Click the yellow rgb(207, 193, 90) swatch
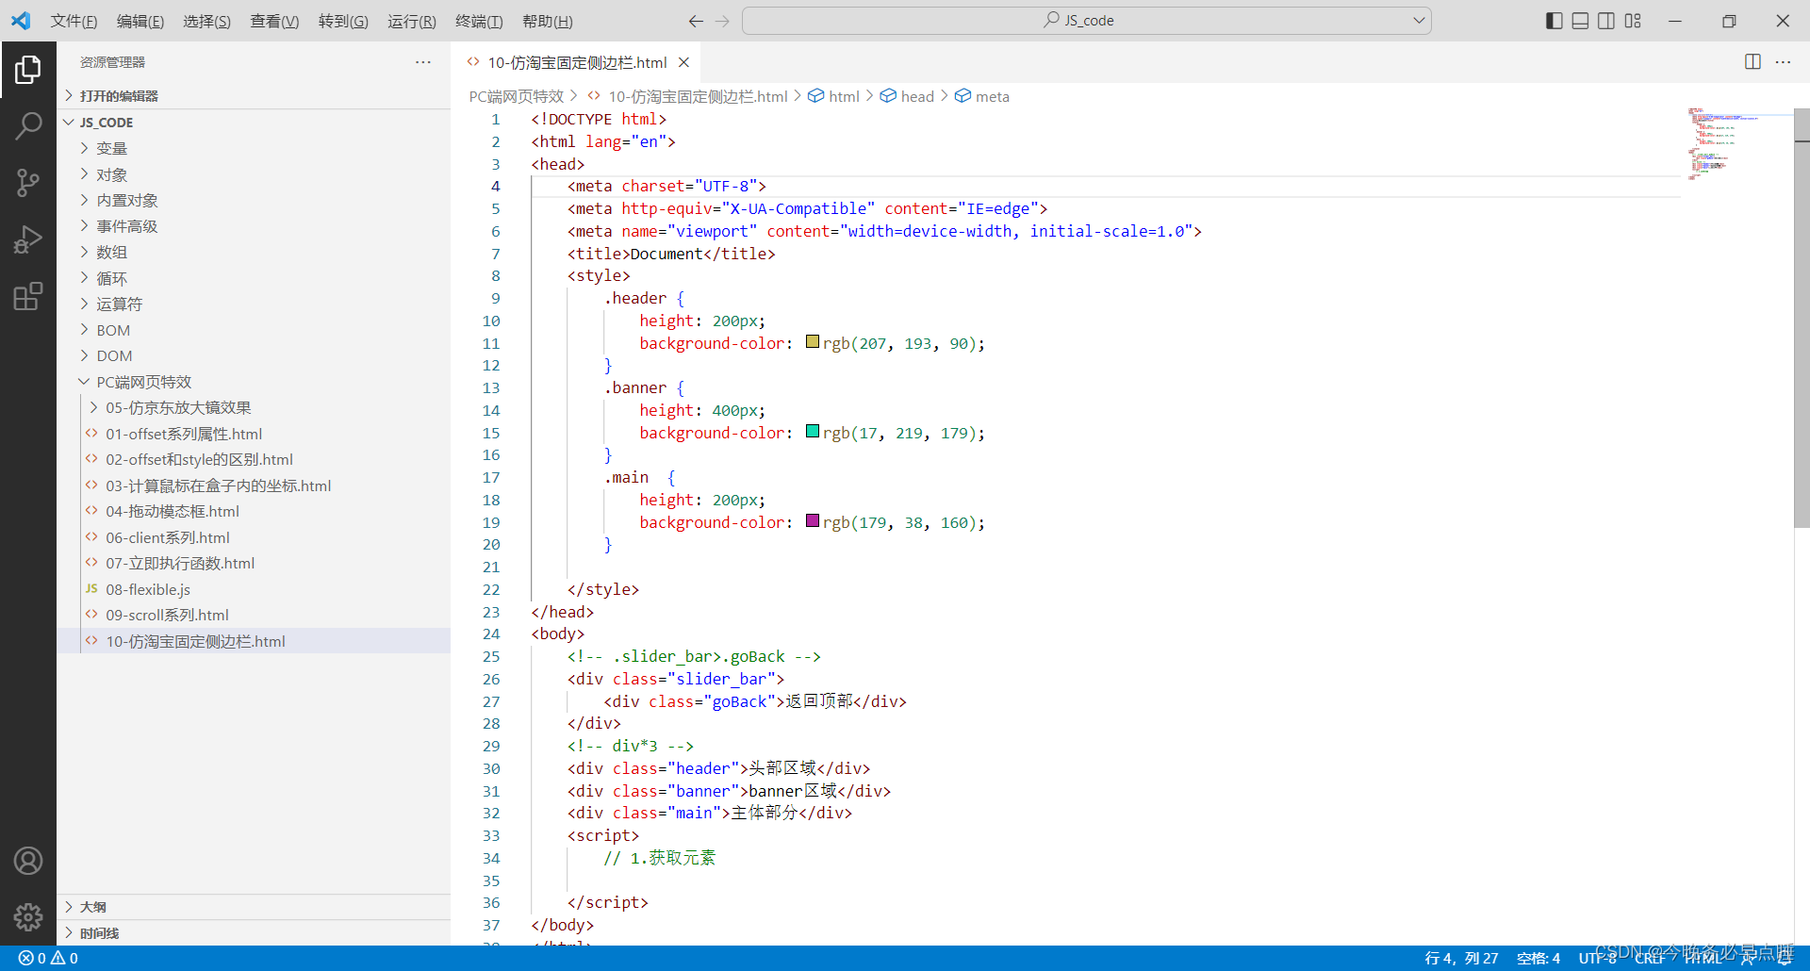 pos(813,342)
